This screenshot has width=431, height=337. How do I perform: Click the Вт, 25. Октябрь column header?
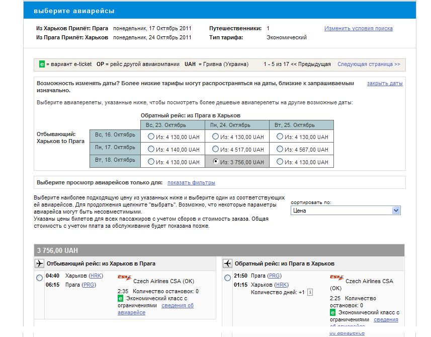[301, 125]
